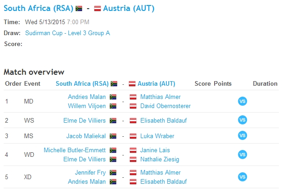View Luka Wraber's player page
Image resolution: width=283 pixels, height=191 pixels.
(x=157, y=136)
